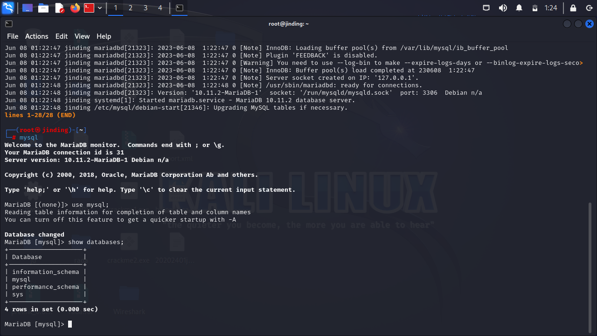Open the notifications bell icon
This screenshot has height=336, width=597.
[519, 8]
